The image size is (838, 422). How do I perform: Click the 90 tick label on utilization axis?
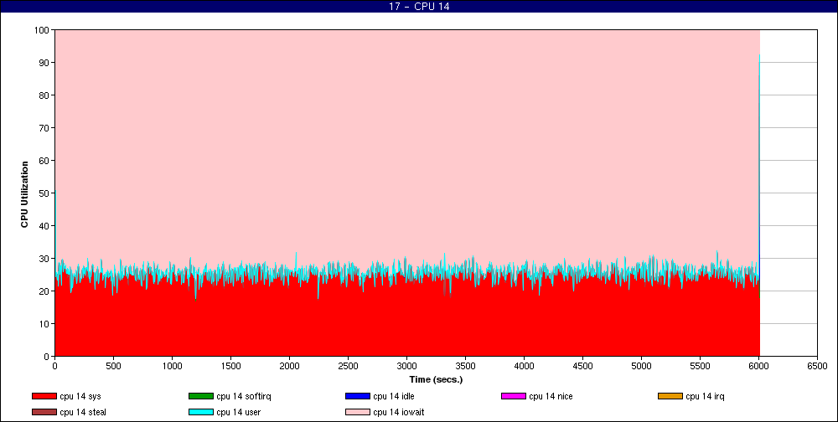point(45,63)
